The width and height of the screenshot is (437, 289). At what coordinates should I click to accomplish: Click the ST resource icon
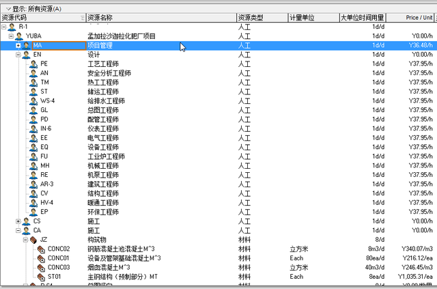[x=33, y=92]
